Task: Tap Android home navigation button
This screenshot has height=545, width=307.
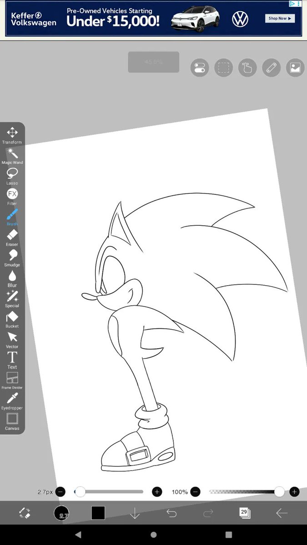Action: [x=153, y=535]
